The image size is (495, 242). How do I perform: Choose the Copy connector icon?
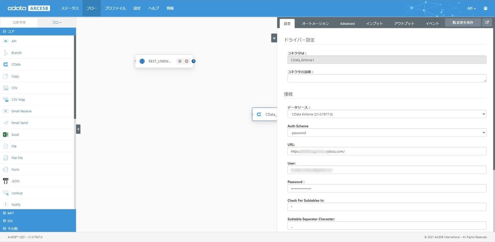(6, 76)
